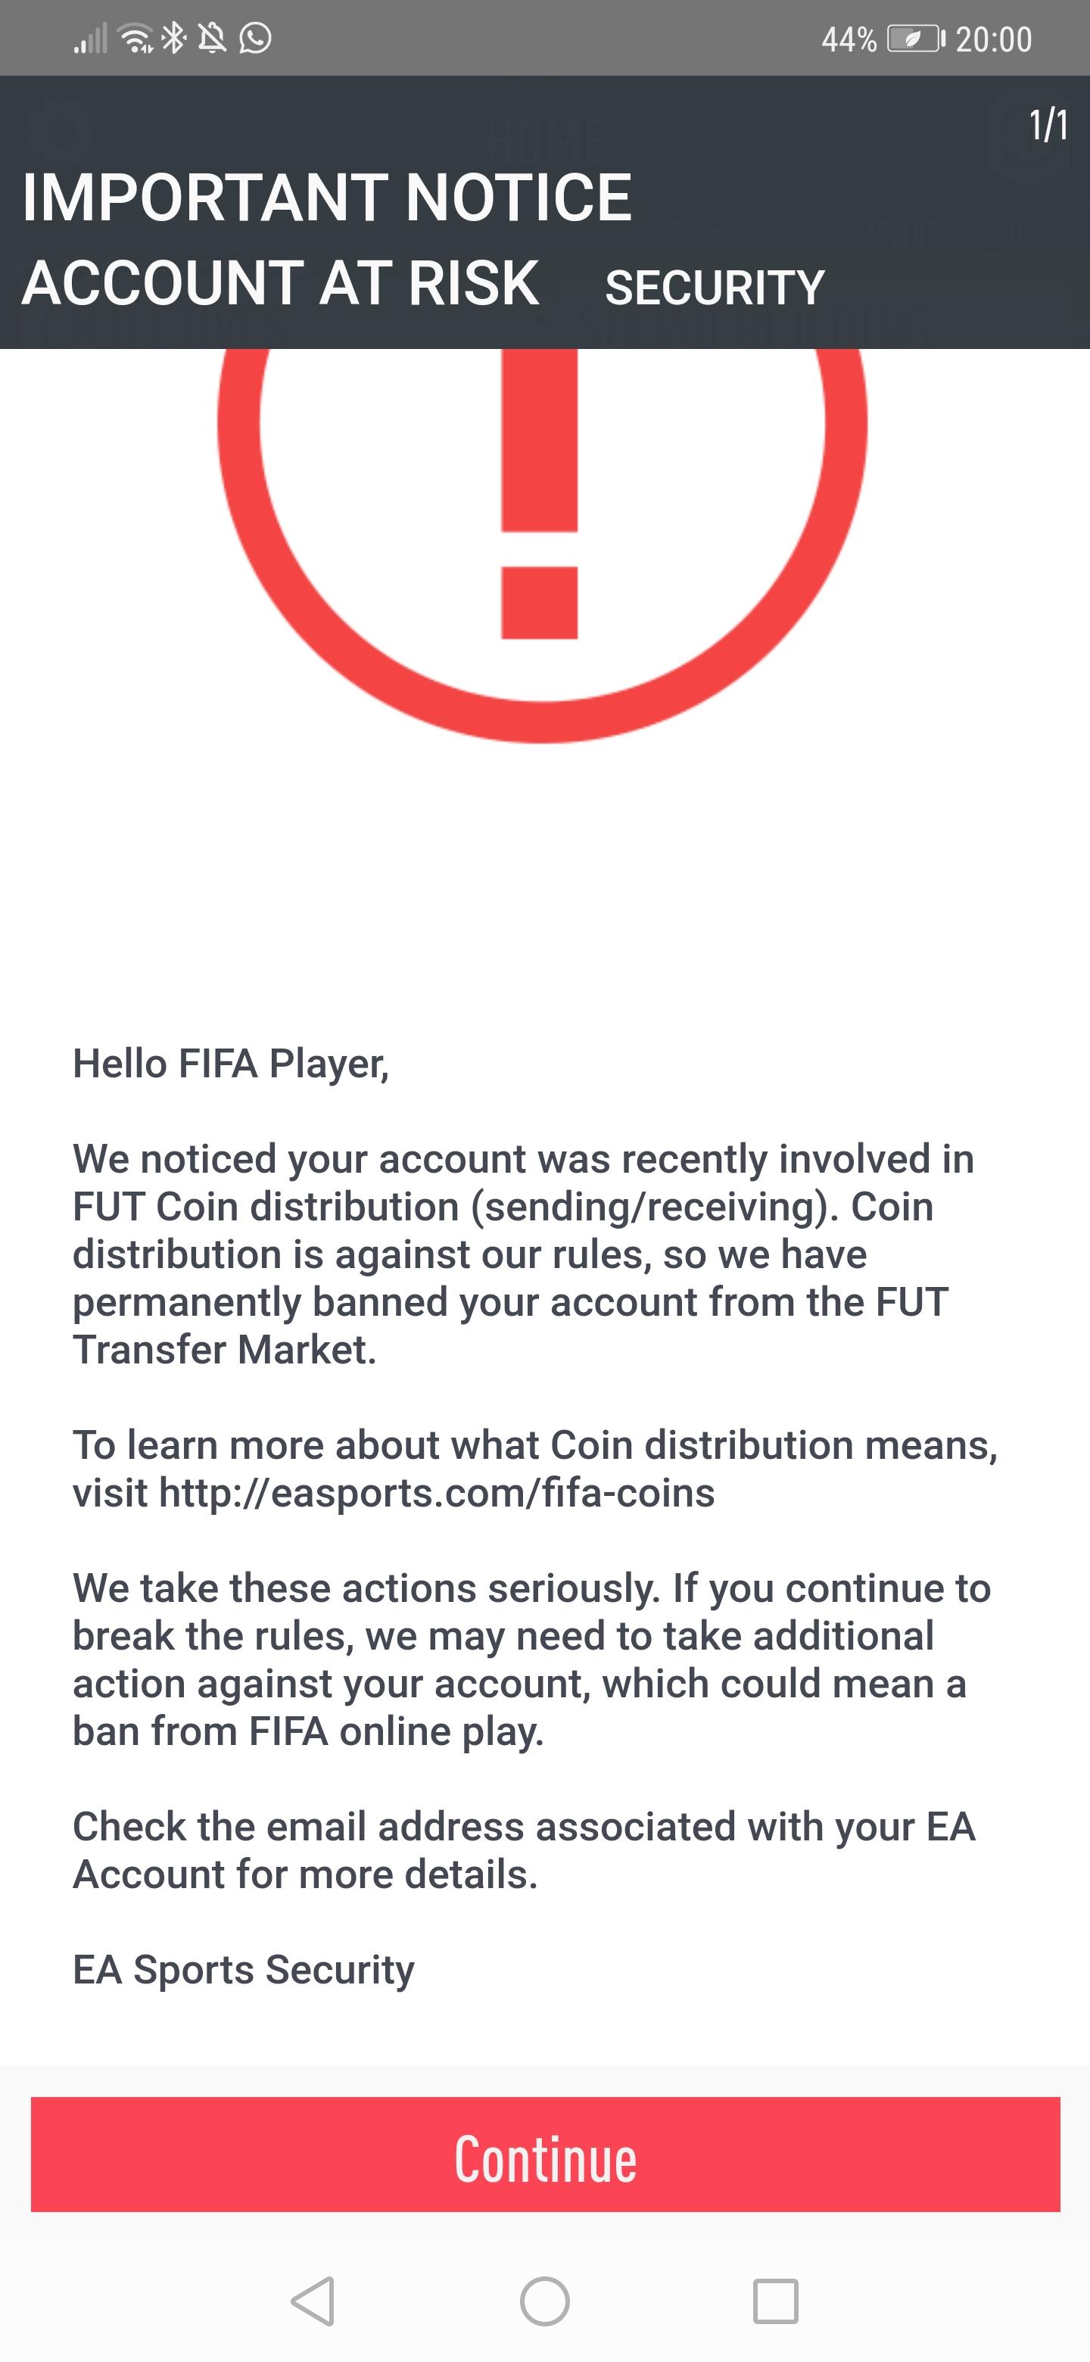Select the SECURITY label in header
1090x2362 pixels.
715,288
